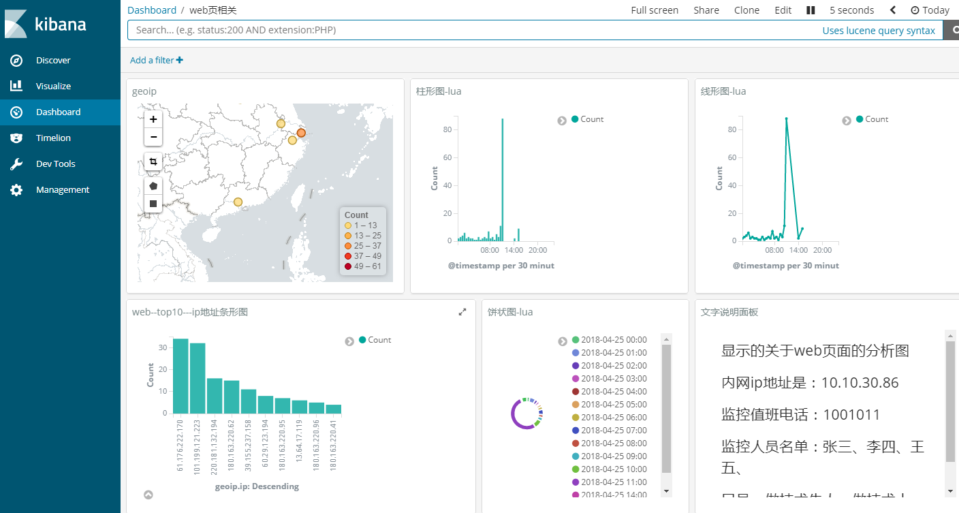The image size is (959, 513).
Task: Open Full screen mode
Action: (655, 10)
